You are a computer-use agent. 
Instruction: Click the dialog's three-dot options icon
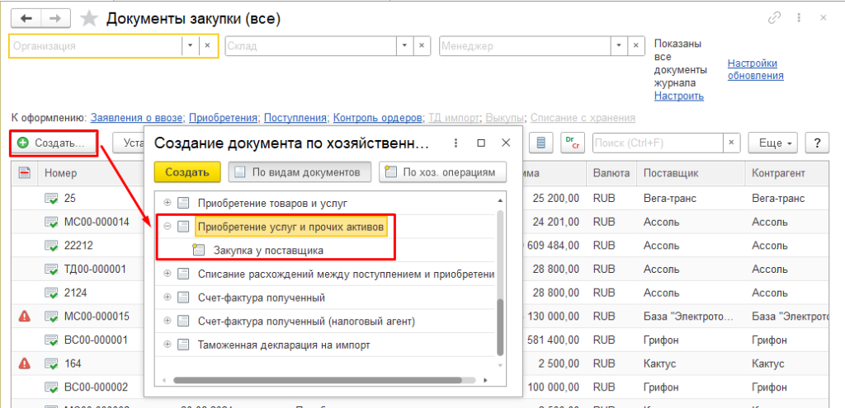click(455, 143)
